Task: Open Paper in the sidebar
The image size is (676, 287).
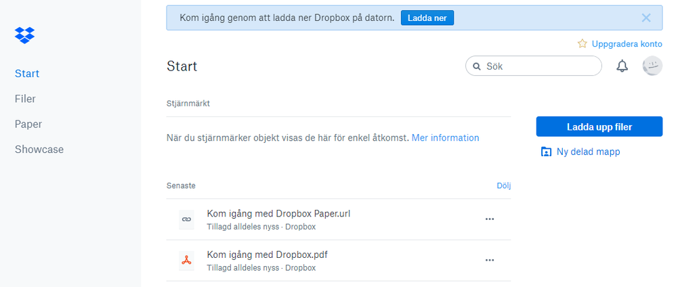Action: [28, 124]
